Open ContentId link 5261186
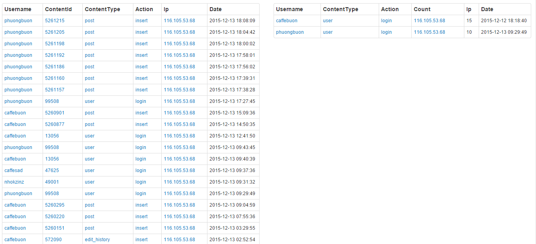536x244 pixels. [x=55, y=67]
